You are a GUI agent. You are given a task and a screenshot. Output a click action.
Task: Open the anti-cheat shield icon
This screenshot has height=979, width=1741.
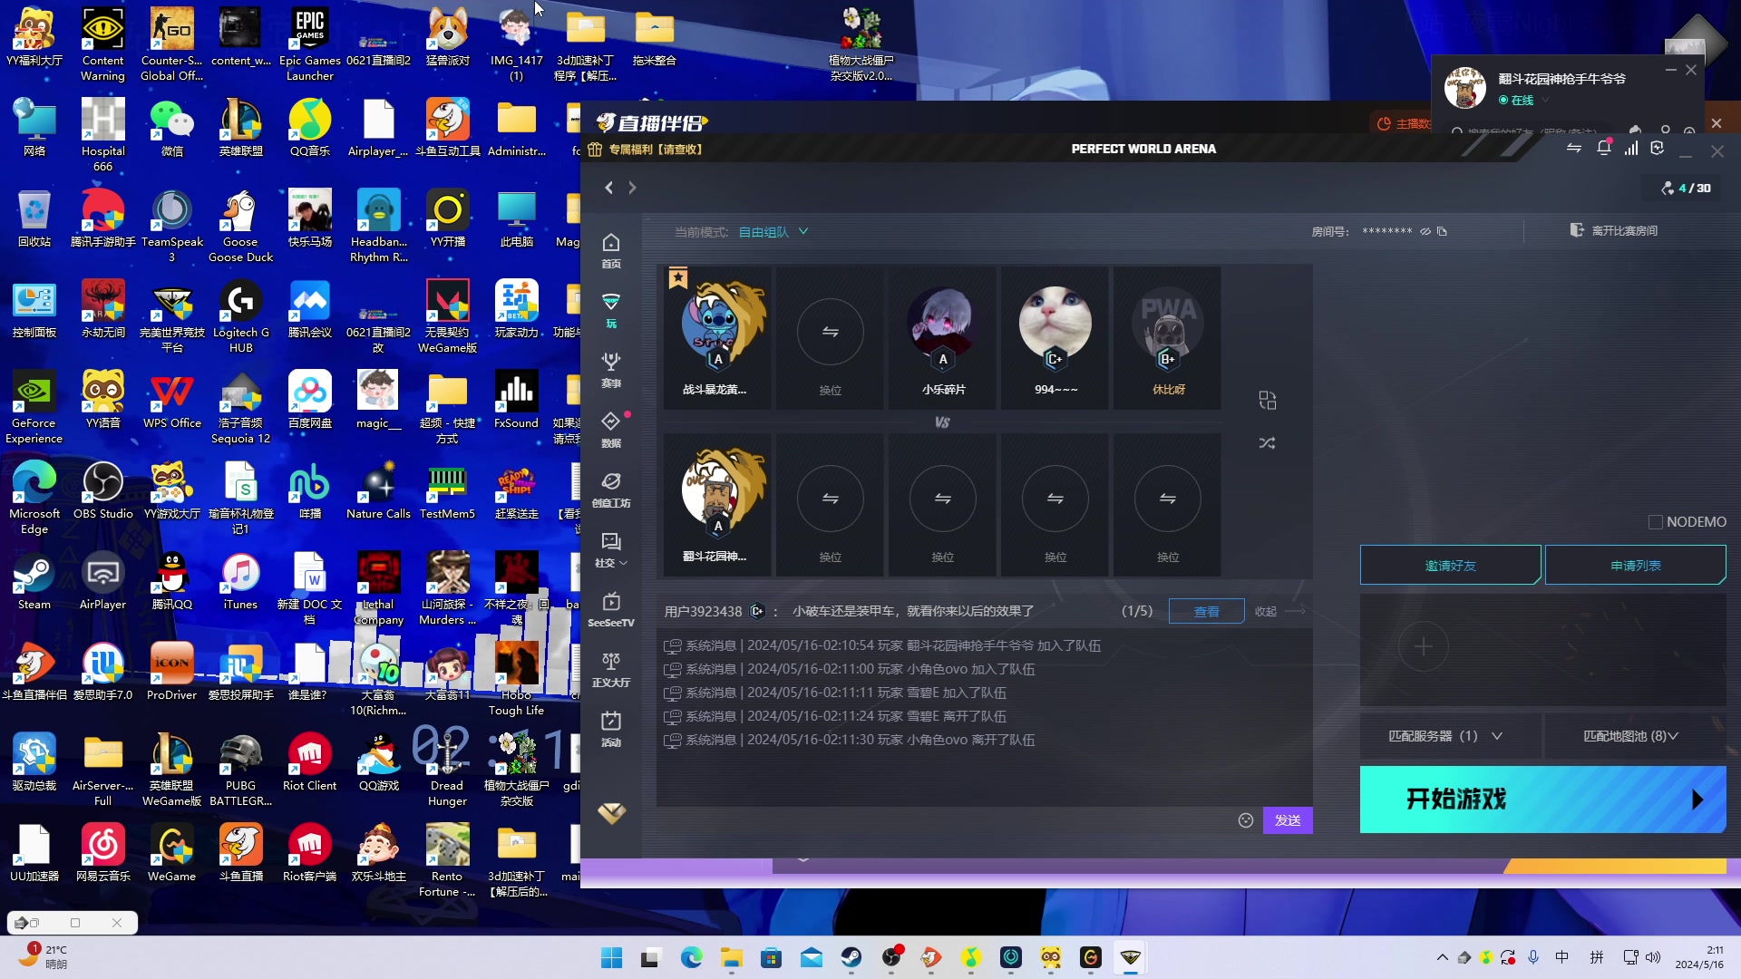coord(1658,148)
